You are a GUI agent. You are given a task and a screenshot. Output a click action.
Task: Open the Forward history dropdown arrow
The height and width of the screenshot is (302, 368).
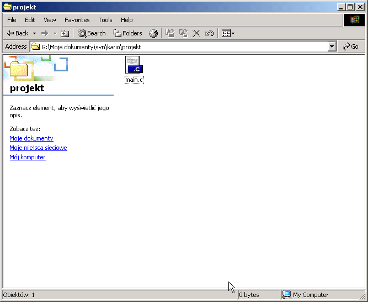click(55, 33)
